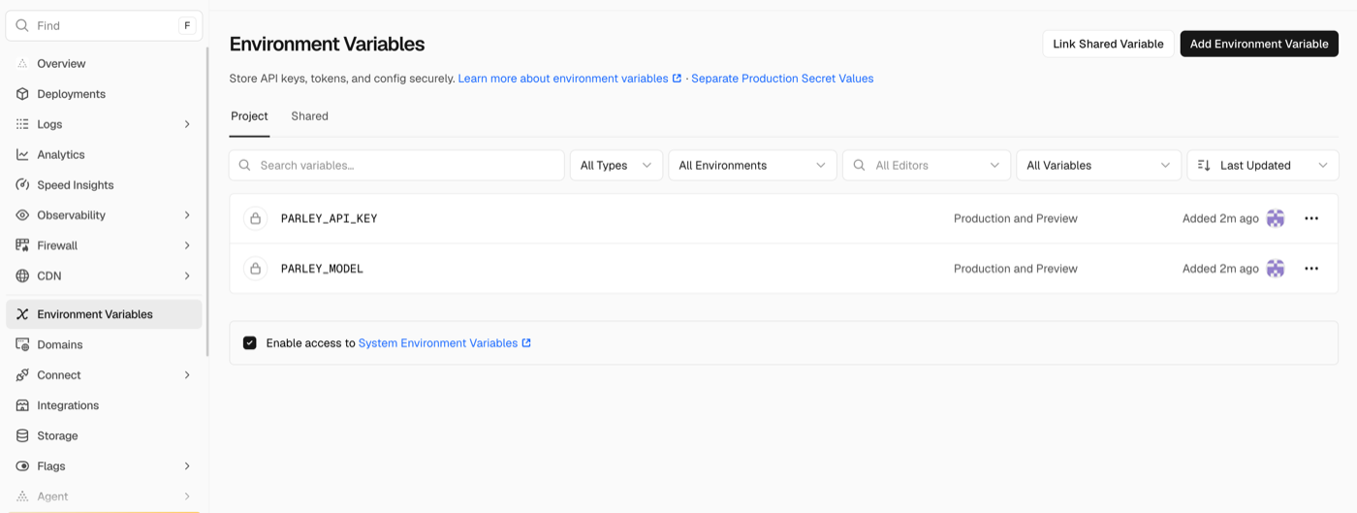This screenshot has height=513, width=1357.
Task: Click the Connect plug icon
Action: coord(22,375)
